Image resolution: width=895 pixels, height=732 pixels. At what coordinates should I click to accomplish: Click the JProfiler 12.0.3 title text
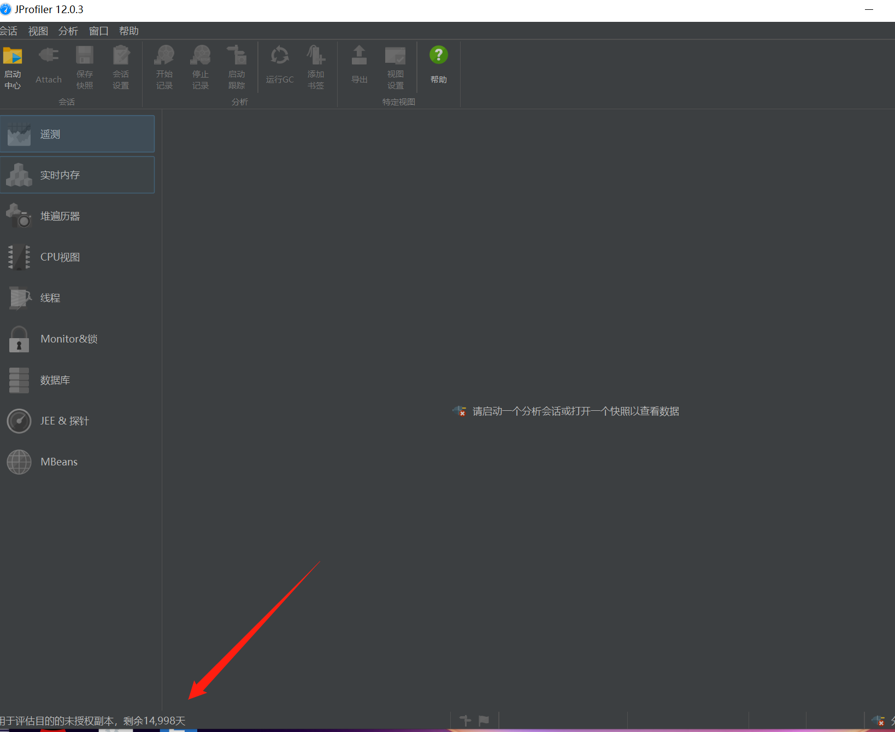point(49,10)
